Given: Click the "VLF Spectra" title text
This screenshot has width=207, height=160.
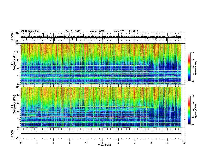Looking at the screenshot, I should (30, 31).
